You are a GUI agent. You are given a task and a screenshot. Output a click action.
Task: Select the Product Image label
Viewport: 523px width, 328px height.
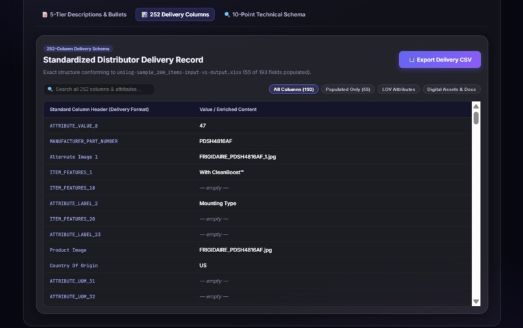point(68,250)
